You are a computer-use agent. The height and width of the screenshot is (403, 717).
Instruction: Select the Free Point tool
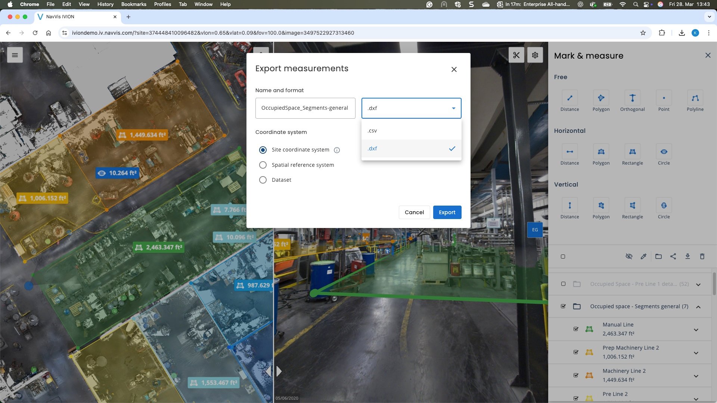click(664, 98)
